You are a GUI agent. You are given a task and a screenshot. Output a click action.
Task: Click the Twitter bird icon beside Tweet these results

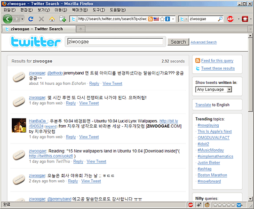198,68
